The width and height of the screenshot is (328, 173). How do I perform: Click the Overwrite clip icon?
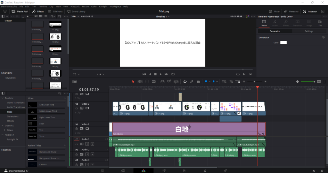point(169,82)
